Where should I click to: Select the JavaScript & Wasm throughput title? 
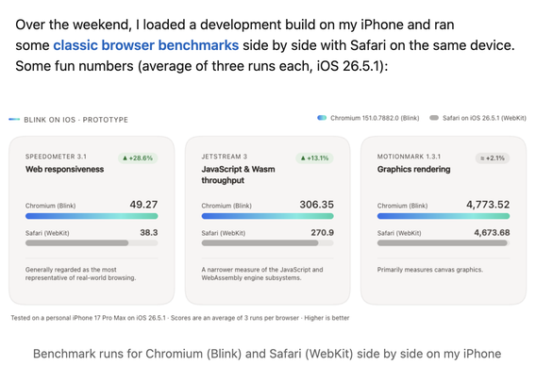tap(238, 174)
